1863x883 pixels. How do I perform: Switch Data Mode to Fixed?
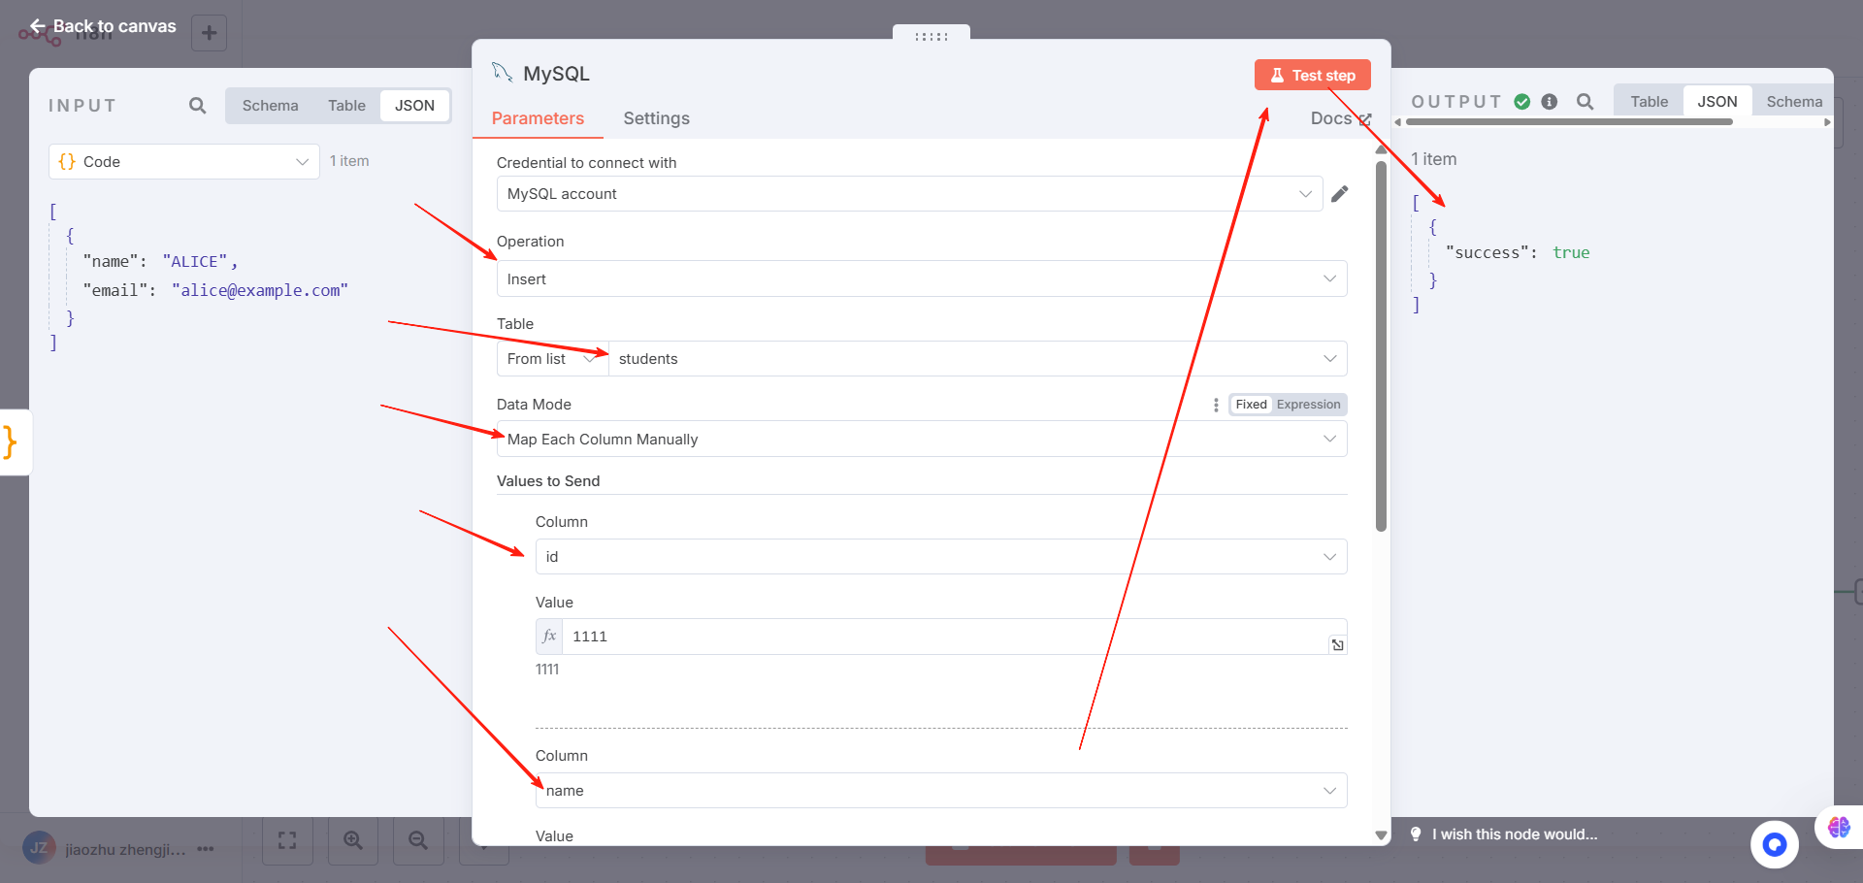pyautogui.click(x=1251, y=405)
